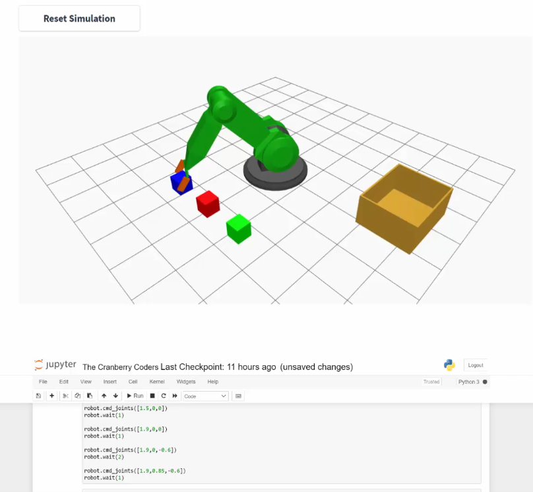Open the Help menu
The width and height of the screenshot is (533, 492).
(x=213, y=382)
